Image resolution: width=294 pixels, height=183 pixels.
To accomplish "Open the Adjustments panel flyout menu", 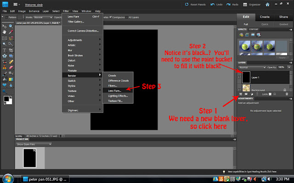I will click(x=291, y=99).
